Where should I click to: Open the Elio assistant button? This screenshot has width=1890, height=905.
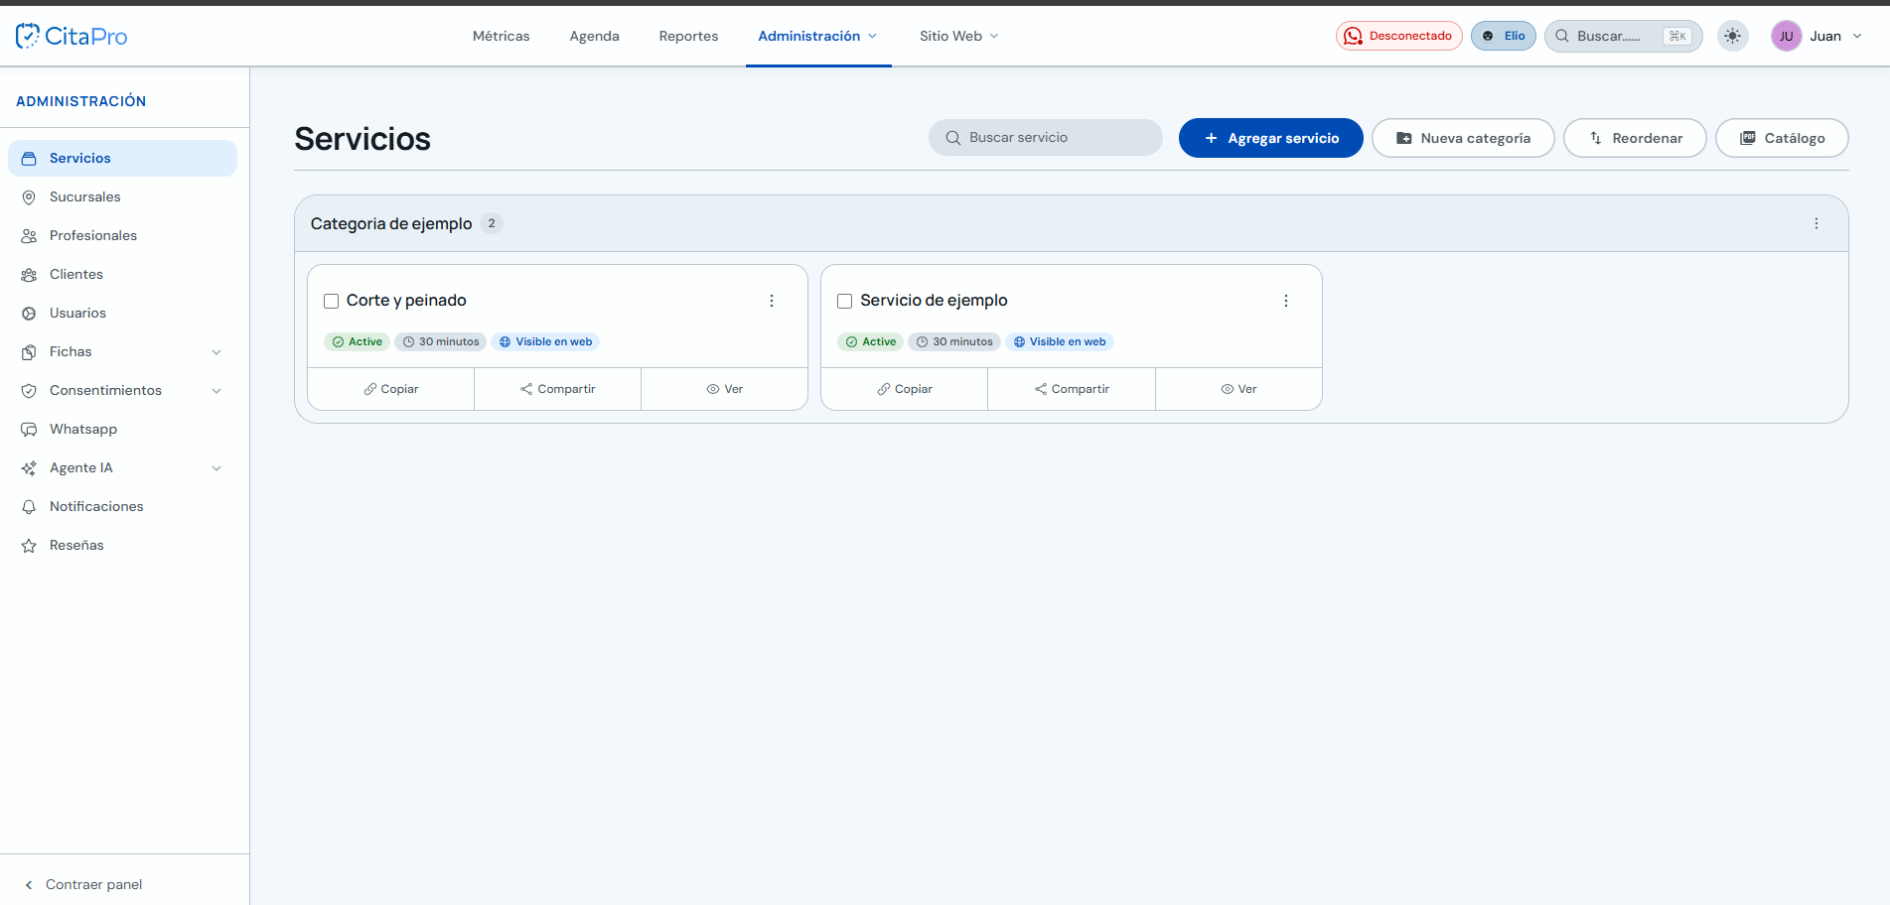coord(1503,36)
